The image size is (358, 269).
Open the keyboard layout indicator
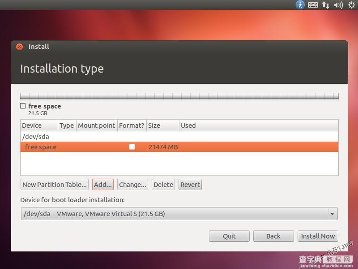(x=313, y=5)
